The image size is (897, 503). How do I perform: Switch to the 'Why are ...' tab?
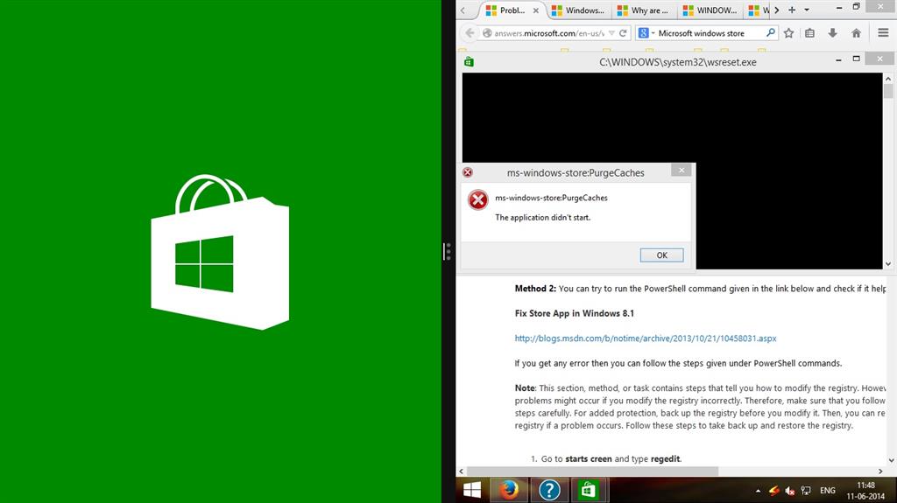coord(643,10)
